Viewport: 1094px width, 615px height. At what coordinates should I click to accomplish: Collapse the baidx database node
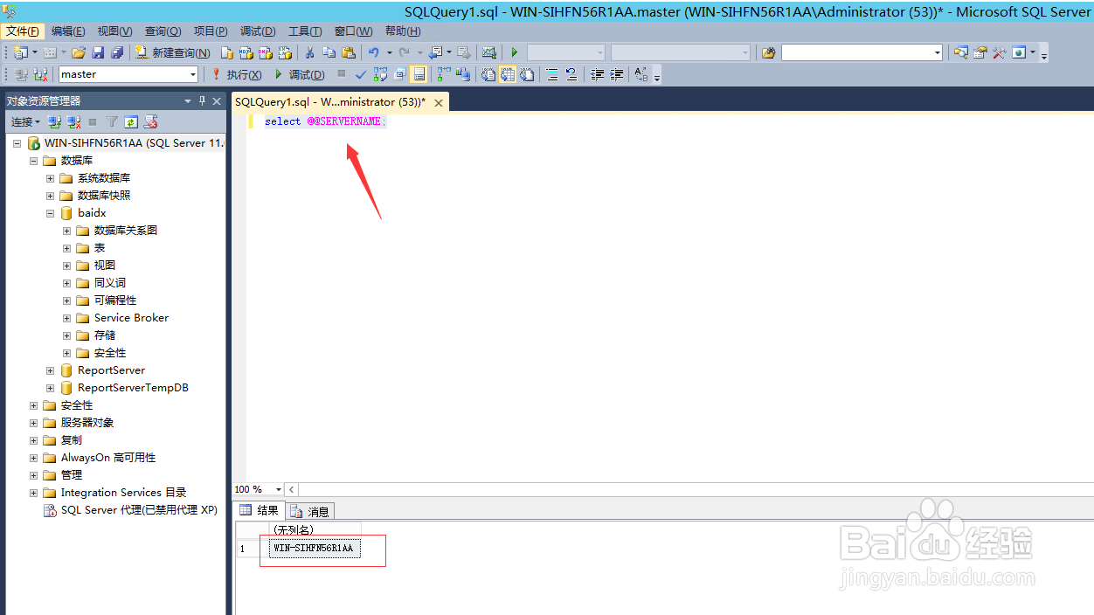coord(51,213)
